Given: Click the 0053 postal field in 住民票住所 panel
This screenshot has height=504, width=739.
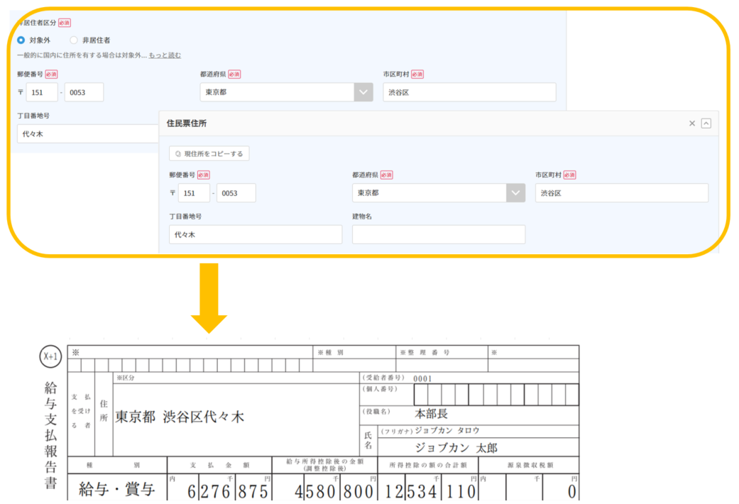Looking at the screenshot, I should point(236,193).
